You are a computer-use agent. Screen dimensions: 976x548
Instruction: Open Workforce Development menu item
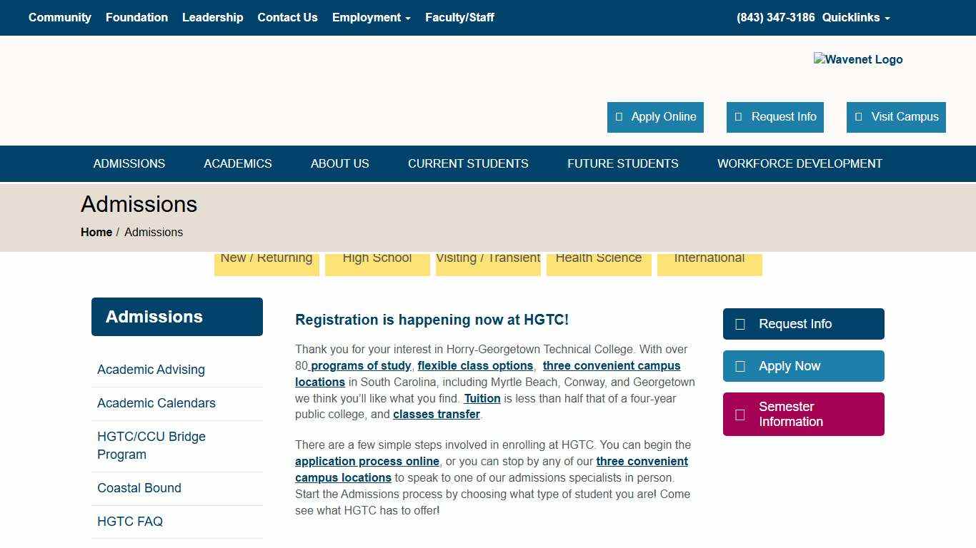pos(800,163)
